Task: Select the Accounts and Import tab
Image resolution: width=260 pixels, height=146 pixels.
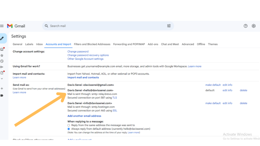Action: 58,44
